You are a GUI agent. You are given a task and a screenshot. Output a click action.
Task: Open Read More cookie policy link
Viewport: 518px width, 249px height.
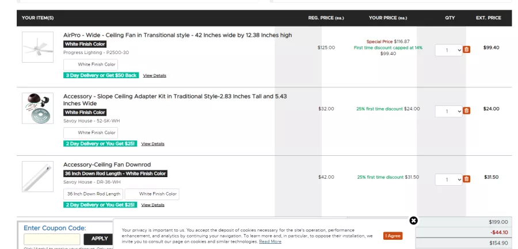(x=270, y=242)
